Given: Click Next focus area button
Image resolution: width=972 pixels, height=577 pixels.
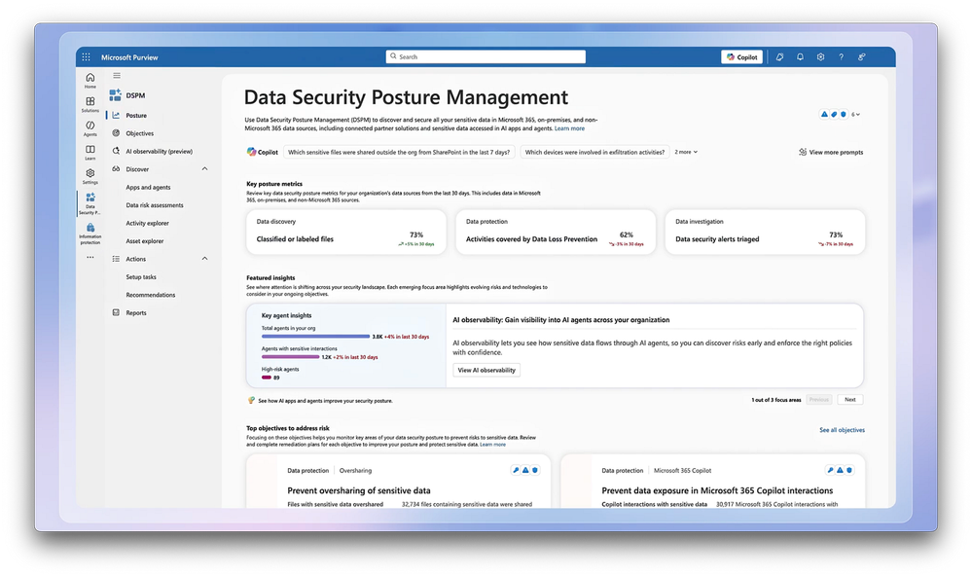Looking at the screenshot, I should click(849, 400).
